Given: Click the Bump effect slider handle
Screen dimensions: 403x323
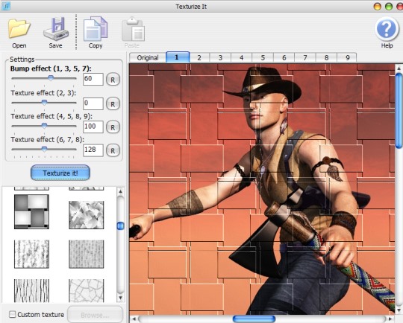Looking at the screenshot, I should click(51, 78).
